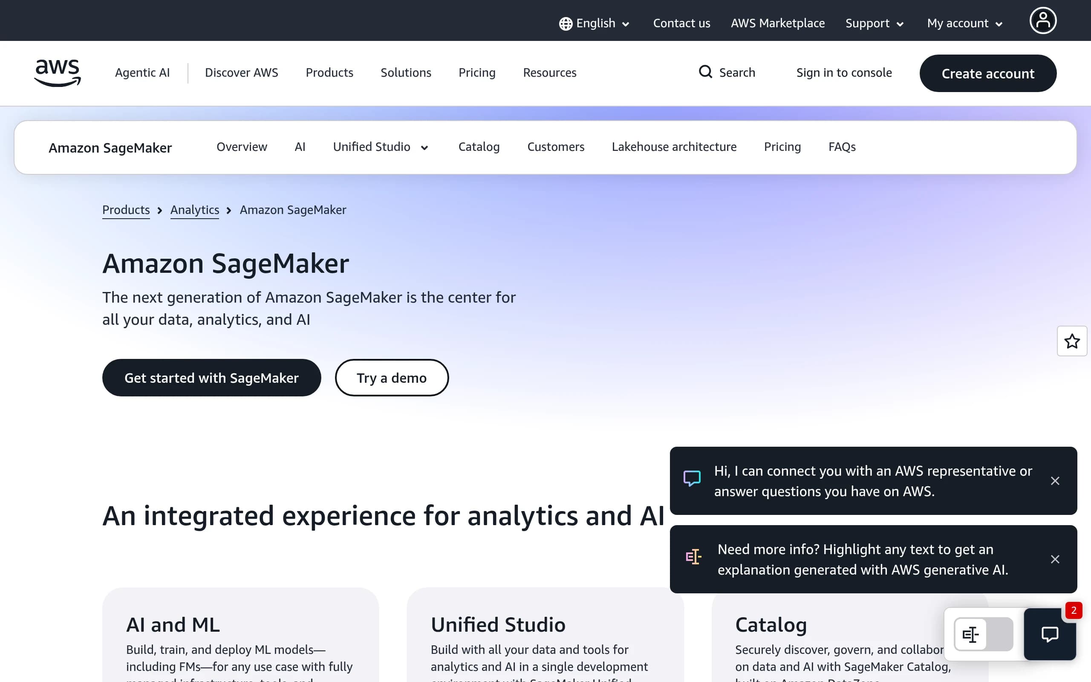
Task: Open the user profile avatar icon
Action: 1043,21
